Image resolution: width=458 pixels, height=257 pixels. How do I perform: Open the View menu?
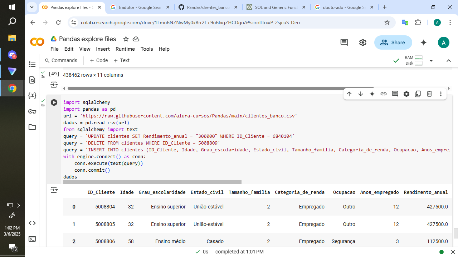pos(85,49)
